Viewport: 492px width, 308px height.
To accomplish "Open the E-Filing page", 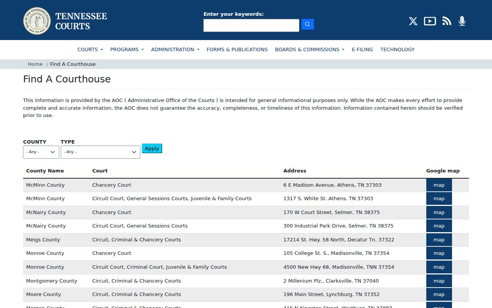I will (362, 49).
